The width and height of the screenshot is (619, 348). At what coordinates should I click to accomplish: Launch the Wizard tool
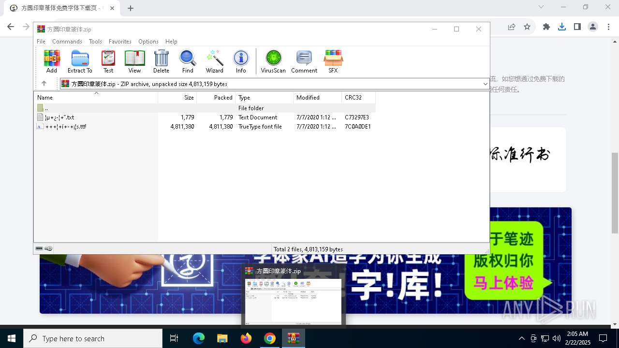215,61
